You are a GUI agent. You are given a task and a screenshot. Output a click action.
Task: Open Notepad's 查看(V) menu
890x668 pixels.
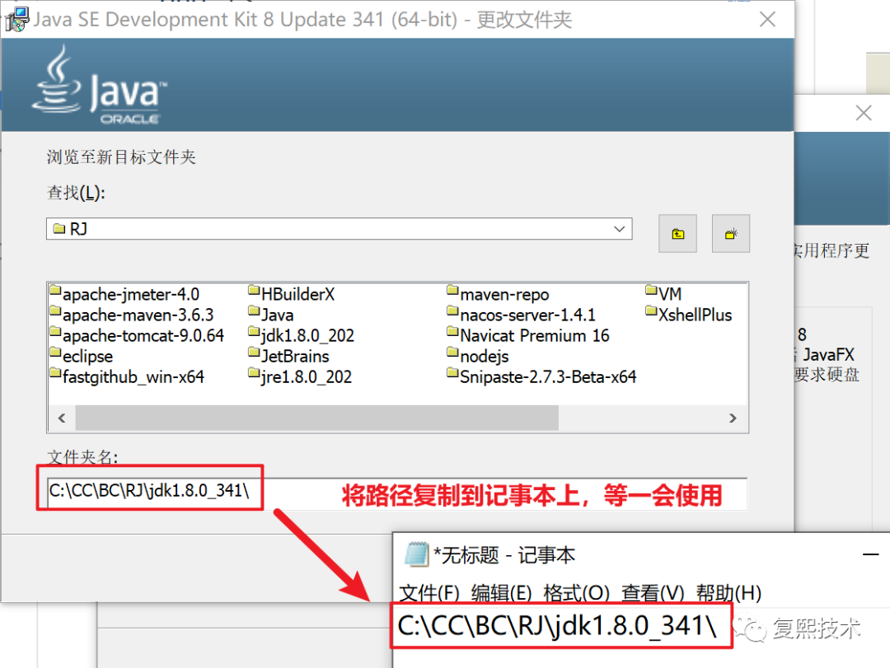tap(653, 592)
